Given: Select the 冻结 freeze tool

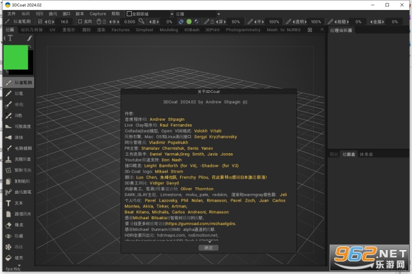Looking at the screenshot, I should [18, 247].
